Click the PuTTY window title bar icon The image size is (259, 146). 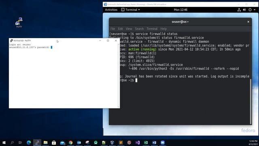[11, 41]
